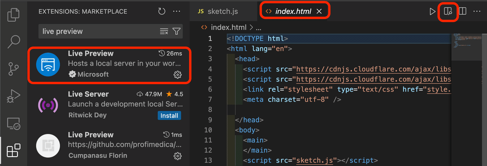Select the Live Server extension entry
487x166 pixels.
(x=109, y=104)
